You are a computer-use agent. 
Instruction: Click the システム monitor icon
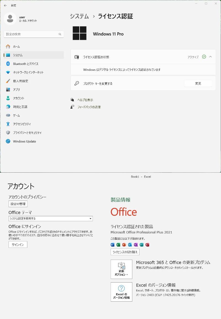8,55
